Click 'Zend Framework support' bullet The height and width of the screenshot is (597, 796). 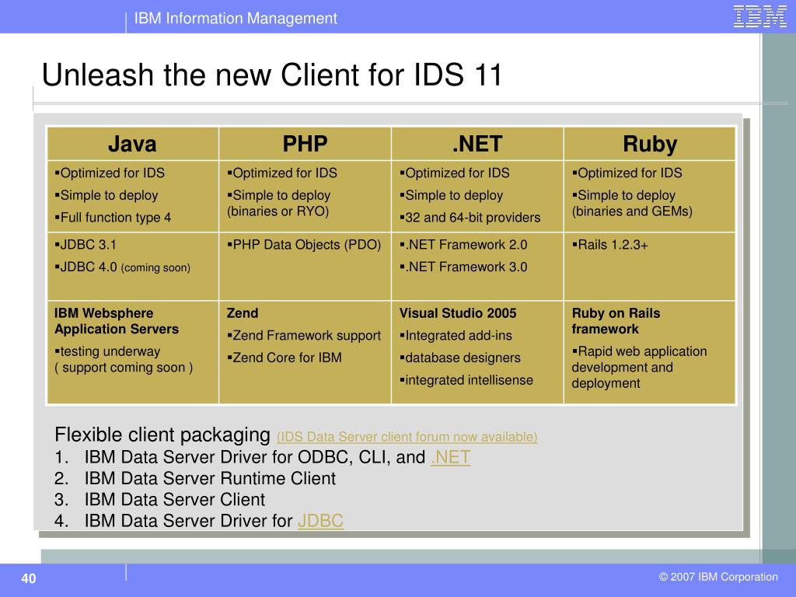[x=304, y=336]
